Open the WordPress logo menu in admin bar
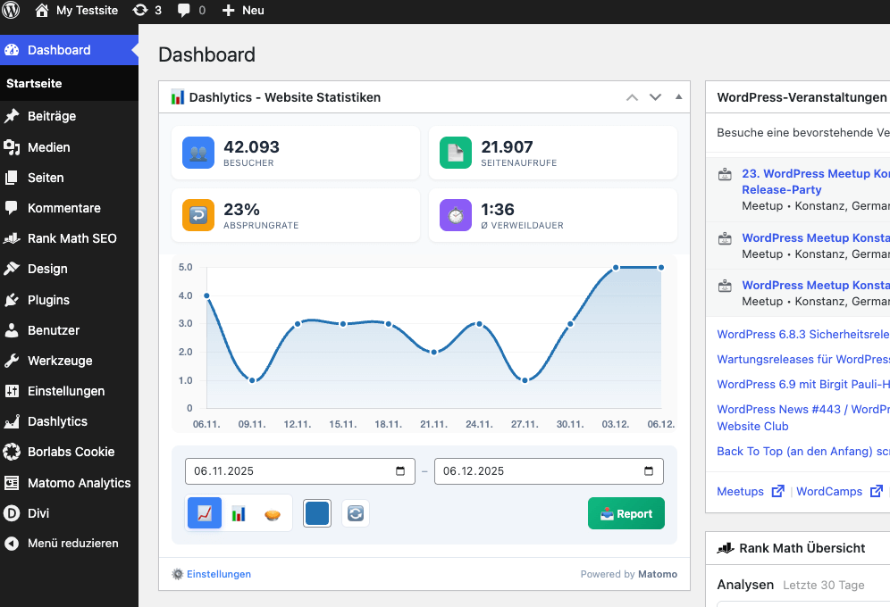The height and width of the screenshot is (607, 890). point(12,11)
